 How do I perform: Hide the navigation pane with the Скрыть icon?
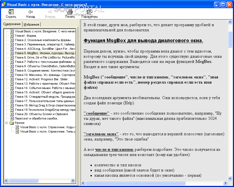tap(11, 12)
